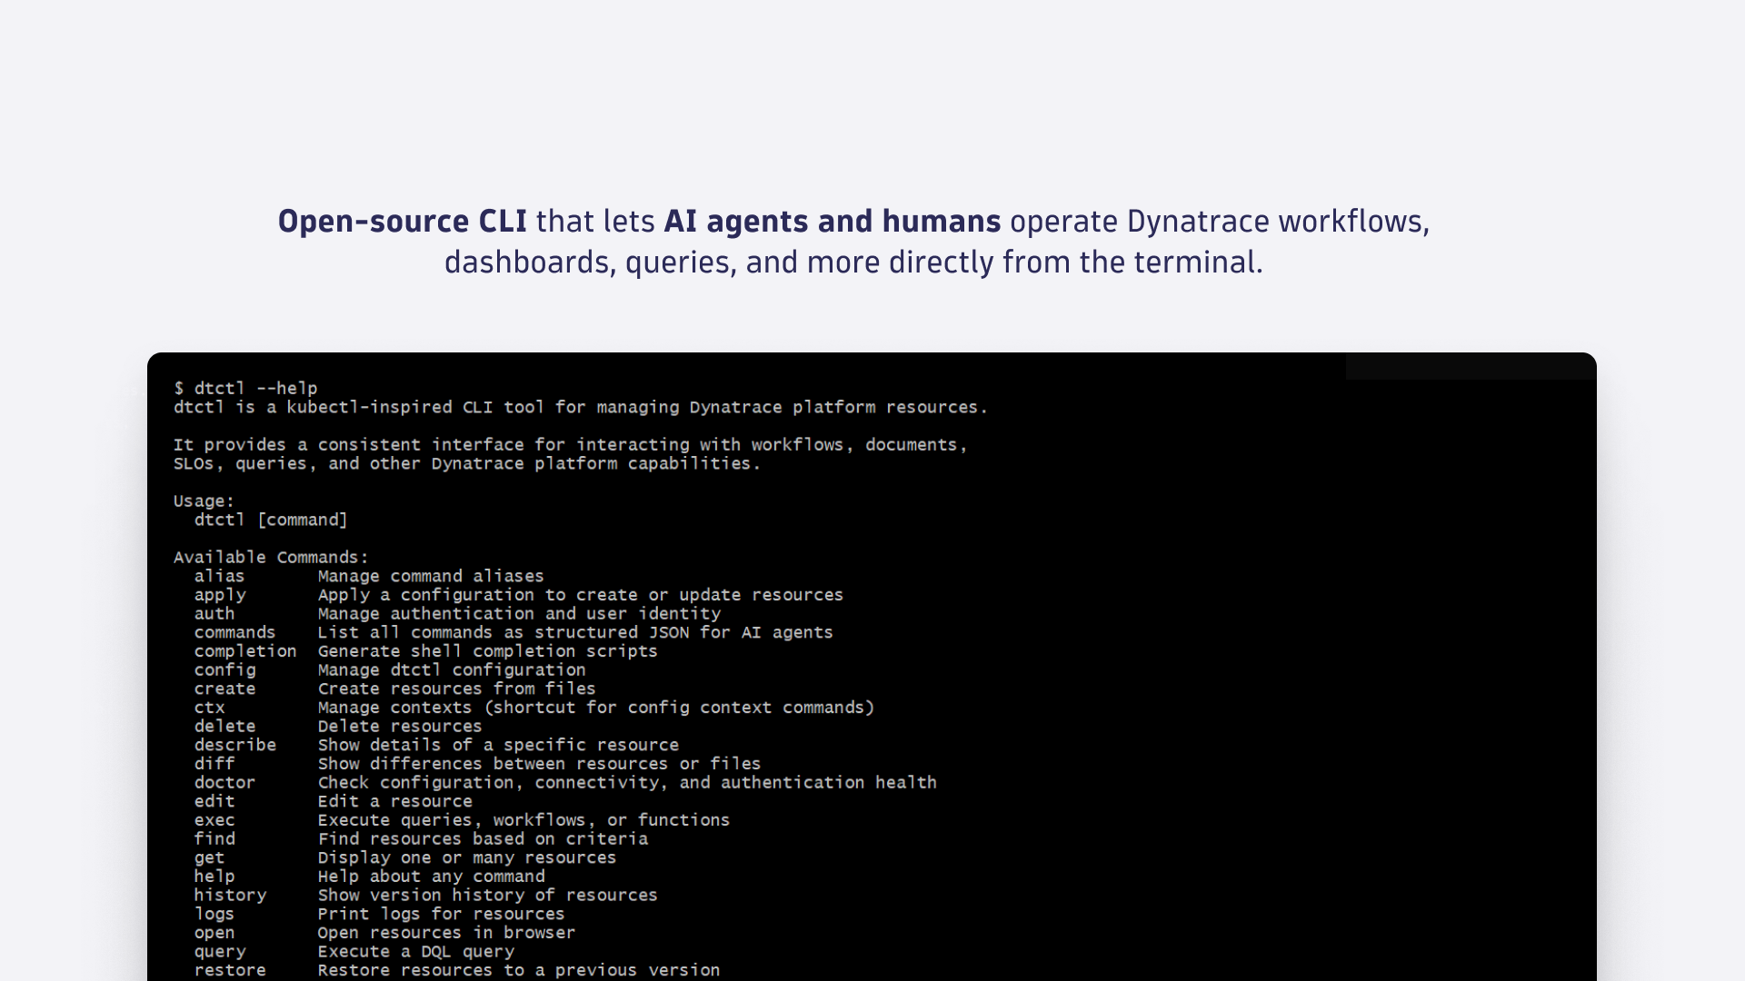The image size is (1745, 981).
Task: Select the describe command entry
Action: pyautogui.click(x=235, y=745)
